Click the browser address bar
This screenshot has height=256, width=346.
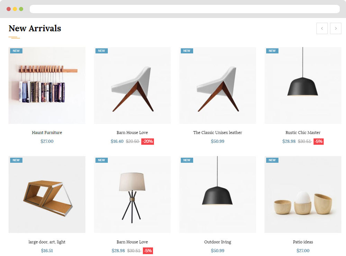(x=185, y=9)
